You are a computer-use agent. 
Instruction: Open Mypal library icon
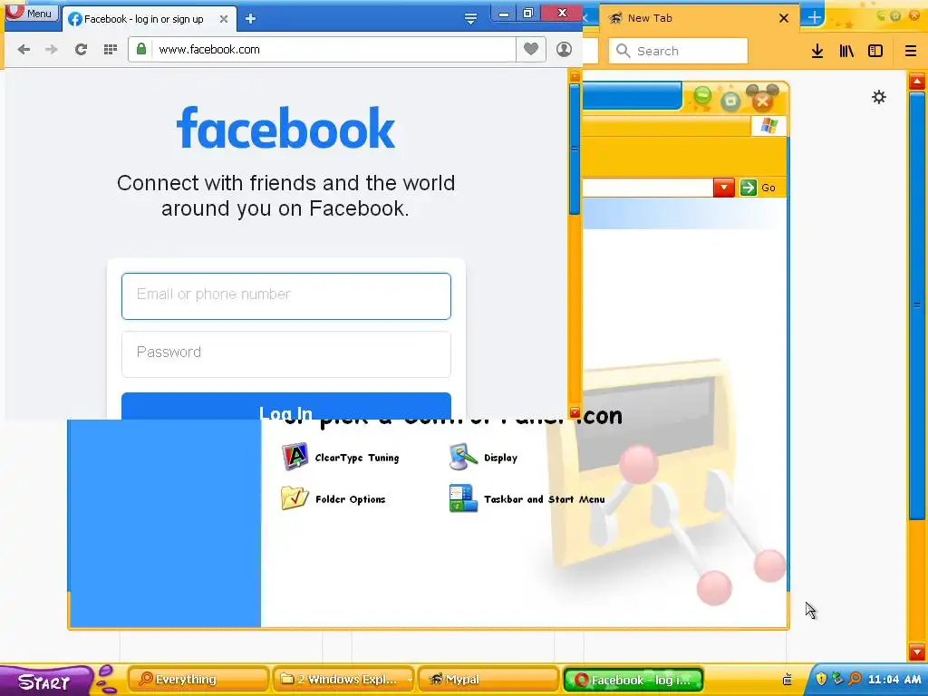(x=846, y=51)
